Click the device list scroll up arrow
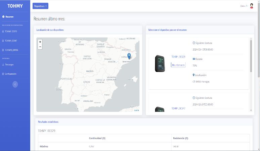 coord(251,39)
